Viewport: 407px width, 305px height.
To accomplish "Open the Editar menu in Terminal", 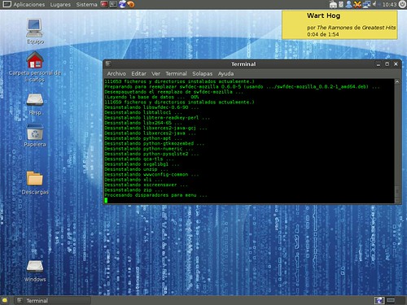I will pyautogui.click(x=138, y=73).
